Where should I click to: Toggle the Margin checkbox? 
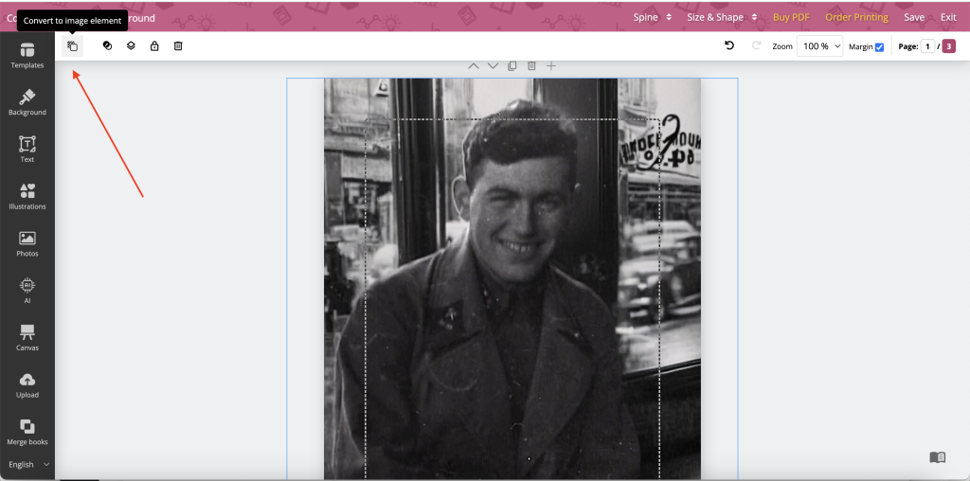pyautogui.click(x=880, y=47)
